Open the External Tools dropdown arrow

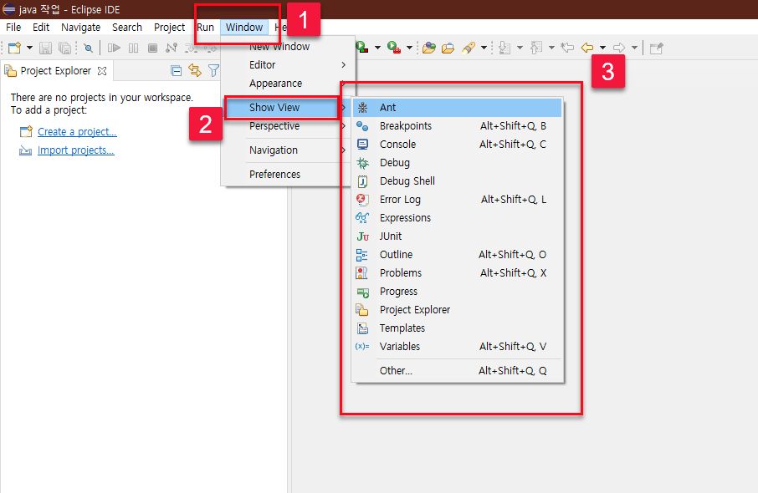(409, 48)
